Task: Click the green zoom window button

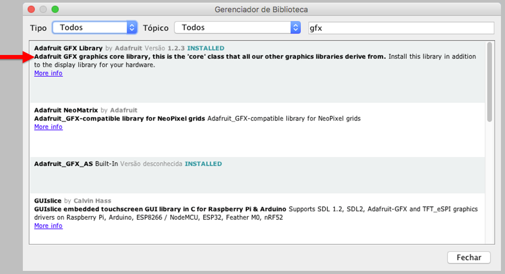Action: pyautogui.click(x=55, y=9)
